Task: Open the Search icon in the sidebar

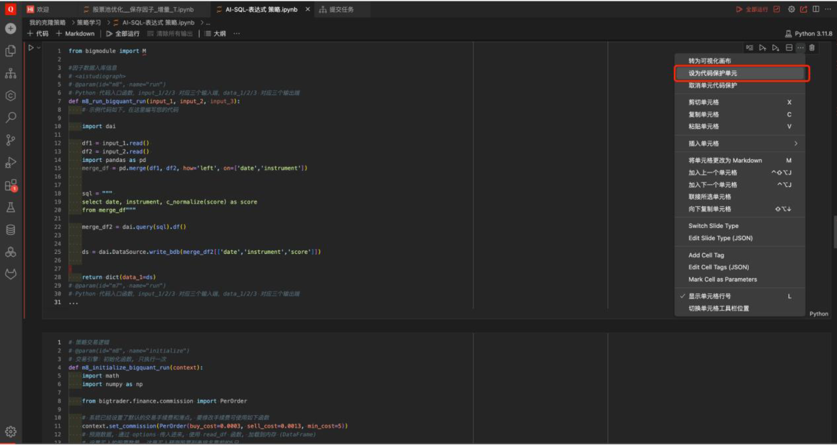Action: pos(11,118)
